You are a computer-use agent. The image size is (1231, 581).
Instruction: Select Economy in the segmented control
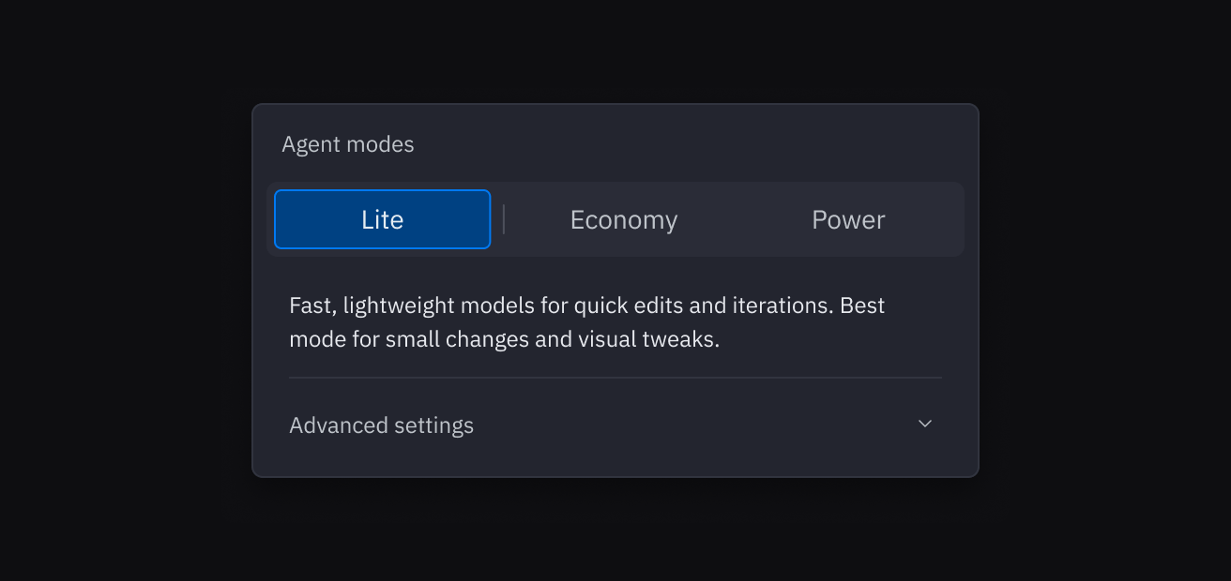623,219
